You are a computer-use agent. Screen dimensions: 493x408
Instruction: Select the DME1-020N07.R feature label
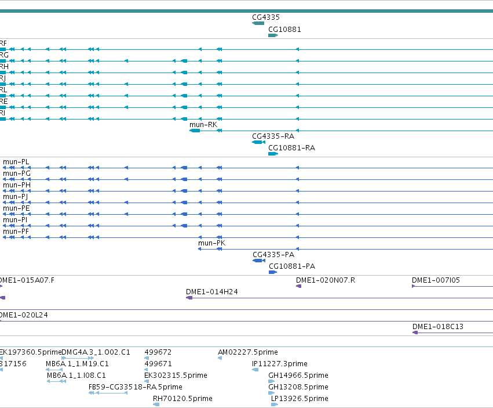point(326,280)
